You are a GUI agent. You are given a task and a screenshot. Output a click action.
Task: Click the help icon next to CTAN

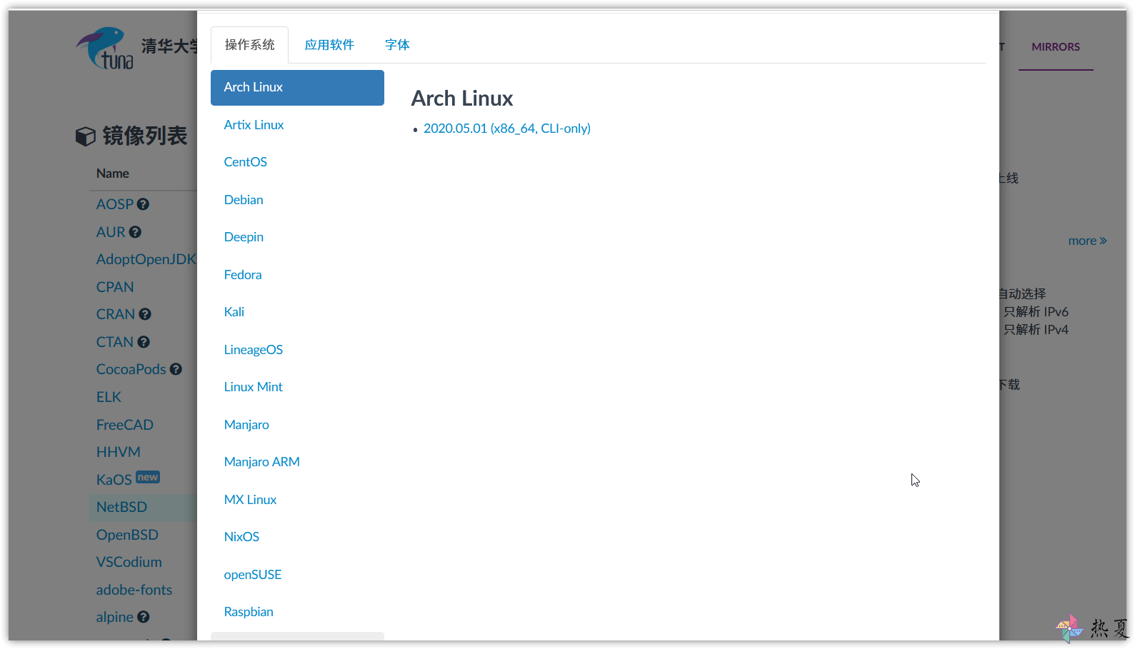coord(144,342)
